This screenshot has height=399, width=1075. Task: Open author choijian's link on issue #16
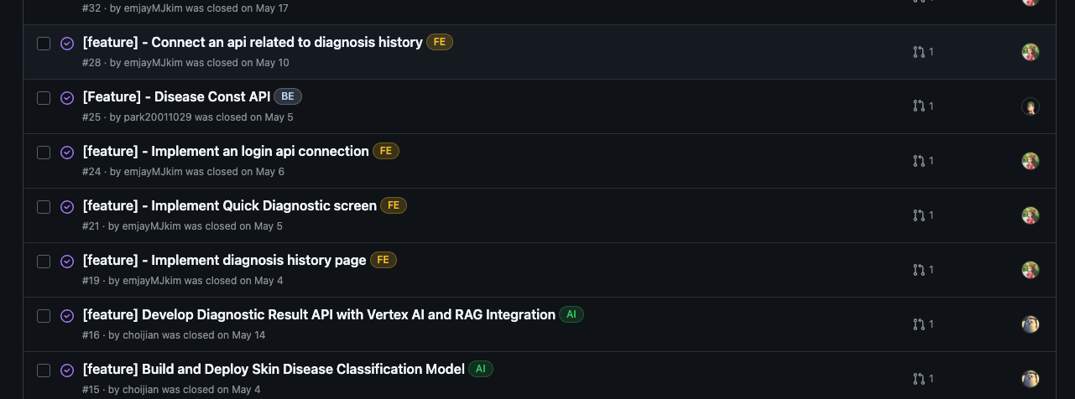[x=140, y=335]
